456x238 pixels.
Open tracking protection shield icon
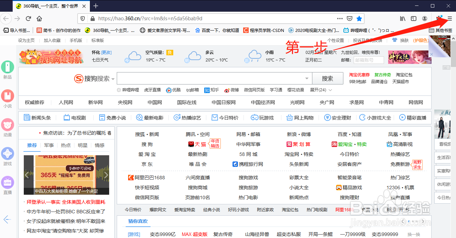83,19
